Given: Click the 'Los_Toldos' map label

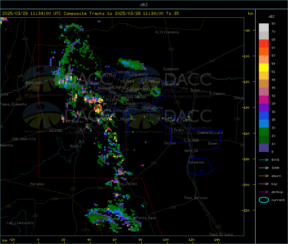Looking at the screenshot, I should tap(127, 184).
